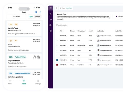Viewport: 123px width, 94px height.
Task: Tap Fleet Management/Vehicles/Medium-Duty path text
Action: (x=22, y=34)
